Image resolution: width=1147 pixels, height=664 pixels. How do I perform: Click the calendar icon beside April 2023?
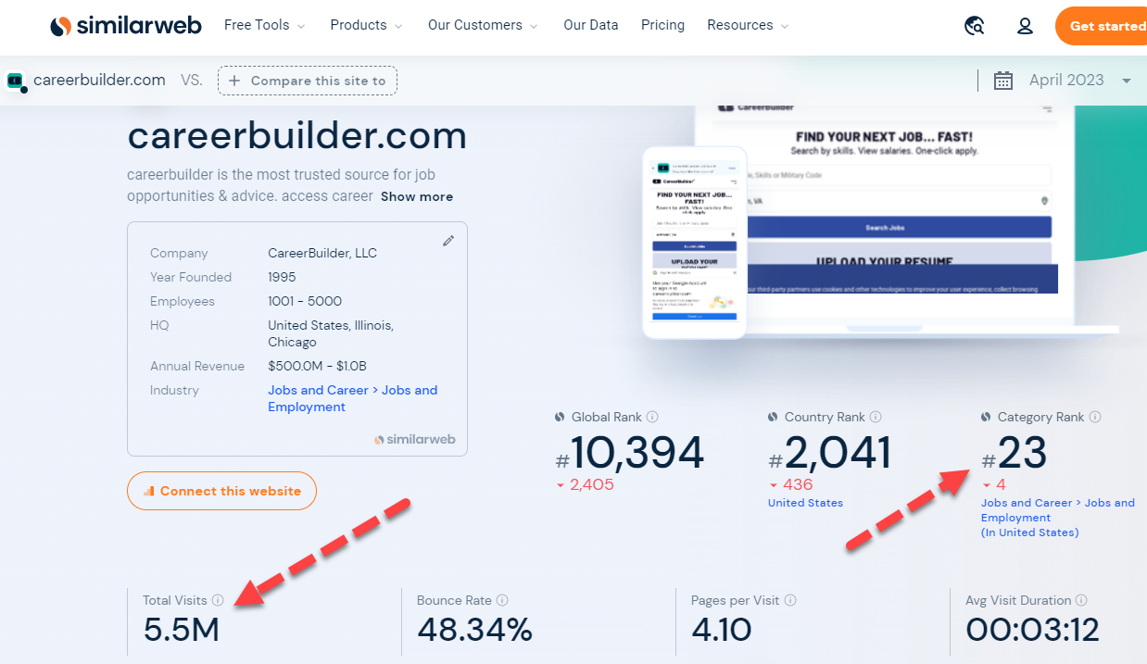[x=1002, y=81]
